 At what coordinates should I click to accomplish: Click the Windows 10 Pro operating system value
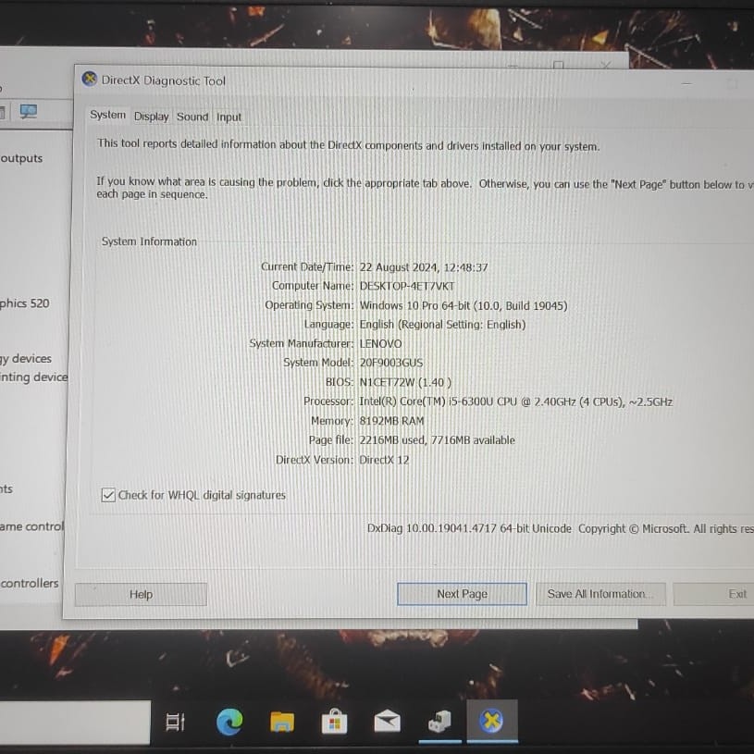464,306
